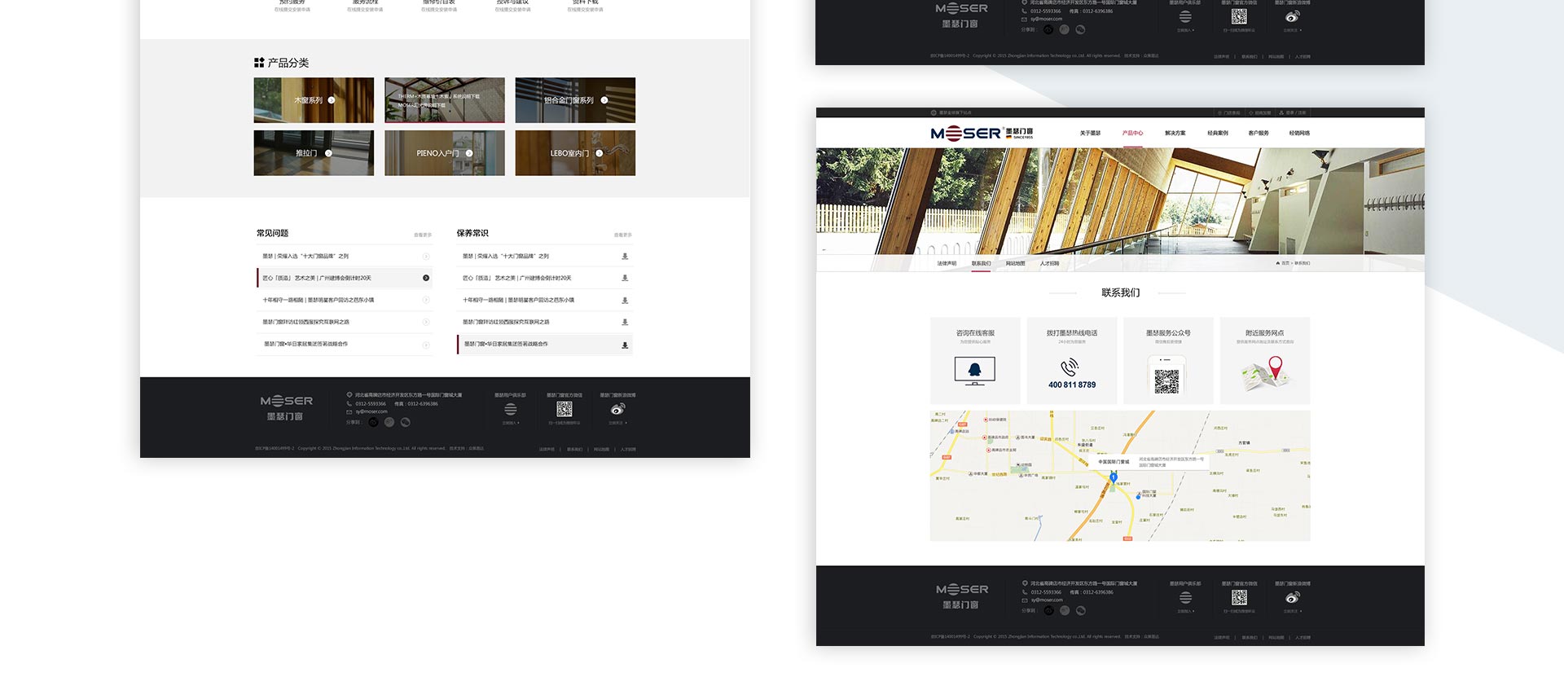
Task: Click 查看更多 link beside 常见问题 heading
Action: [x=423, y=235]
